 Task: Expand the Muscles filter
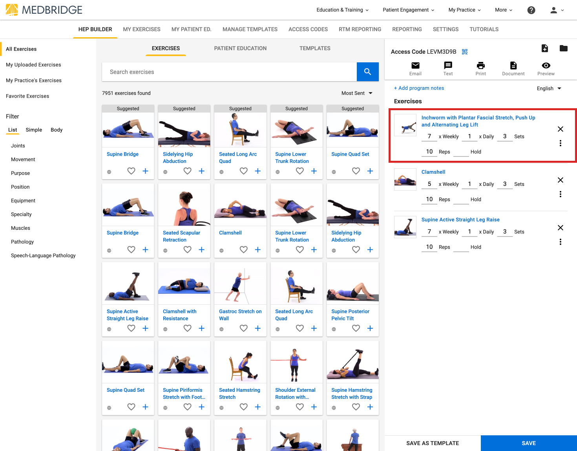click(20, 228)
